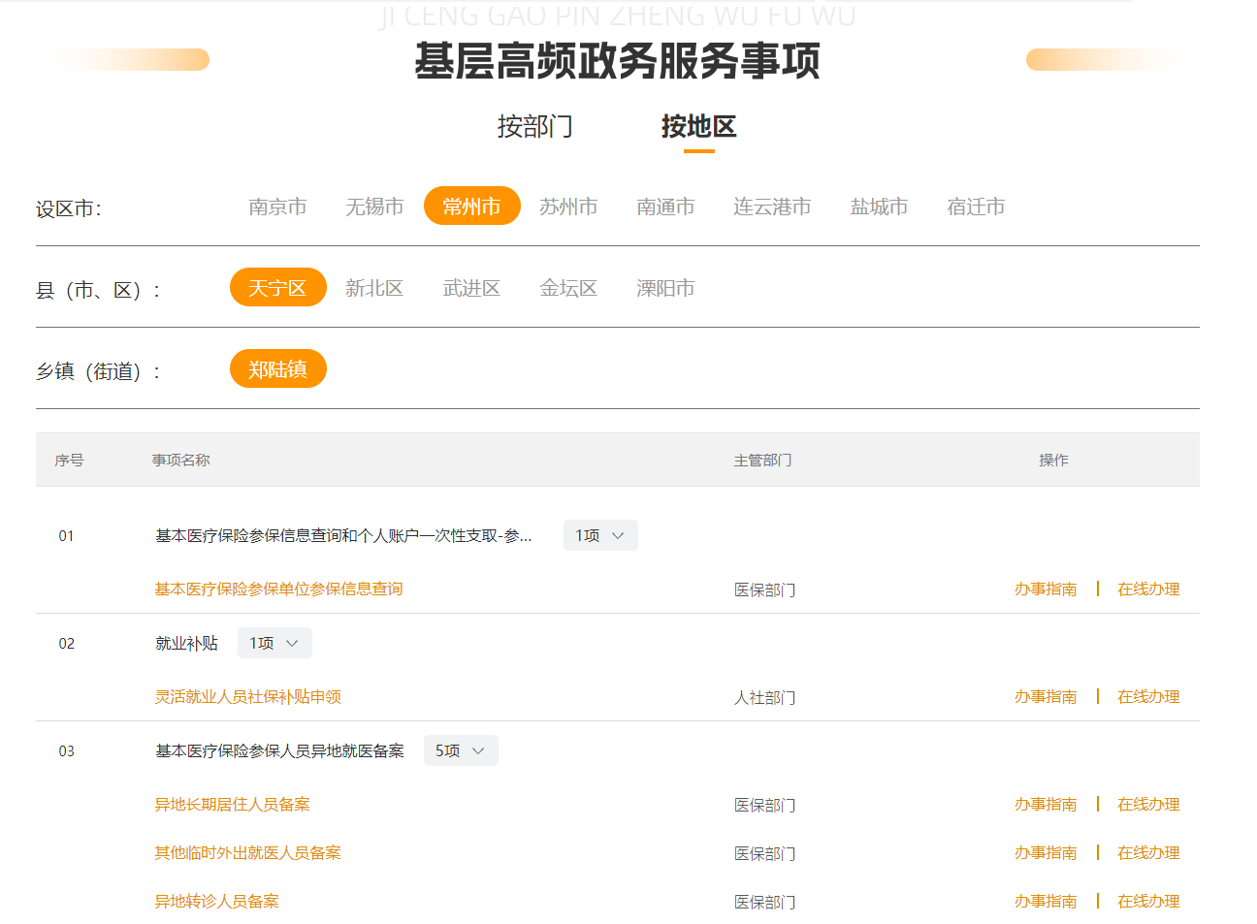Expand the 1项 dropdown for item 01

(x=599, y=535)
